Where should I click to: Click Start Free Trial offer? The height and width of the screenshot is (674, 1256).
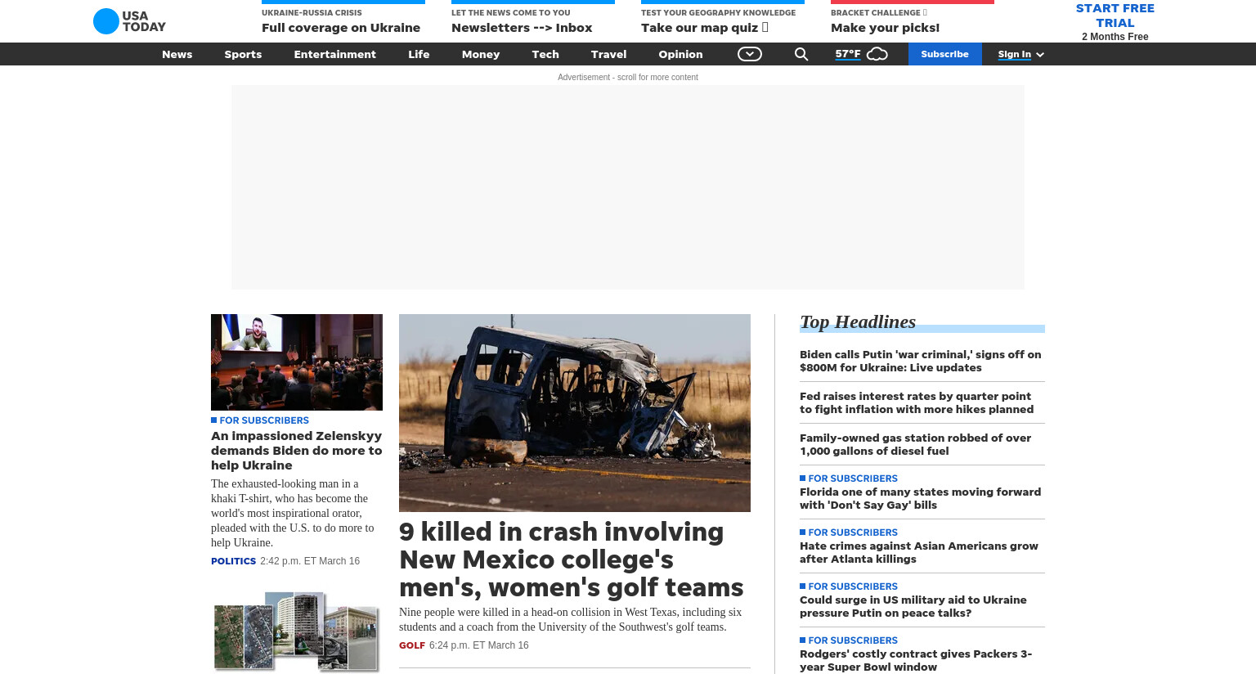[x=1115, y=16]
